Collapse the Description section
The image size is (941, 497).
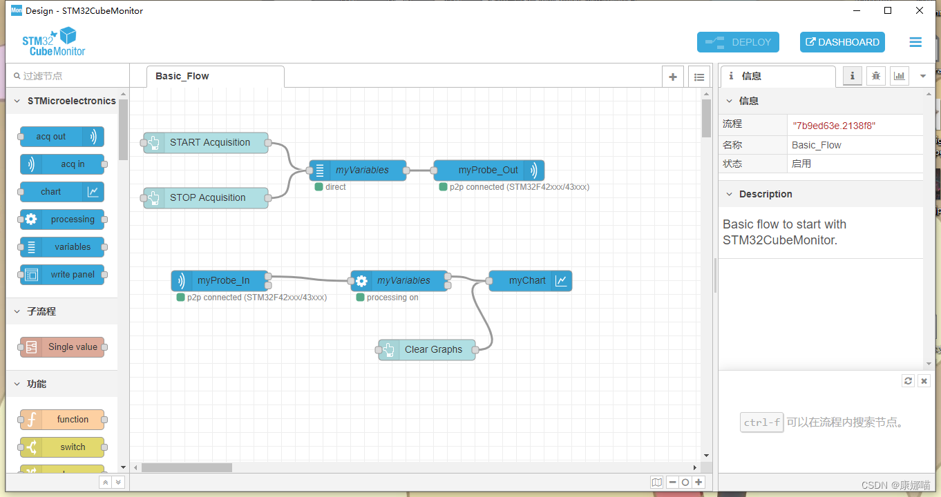(821, 194)
